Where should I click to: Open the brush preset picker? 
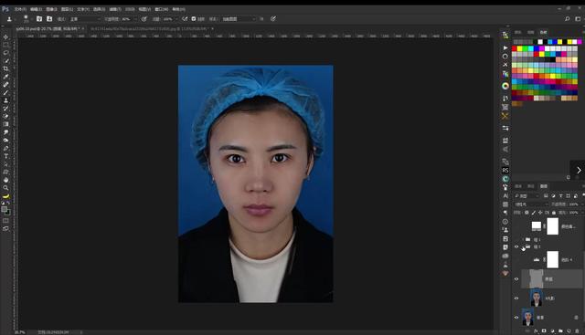click(26, 18)
